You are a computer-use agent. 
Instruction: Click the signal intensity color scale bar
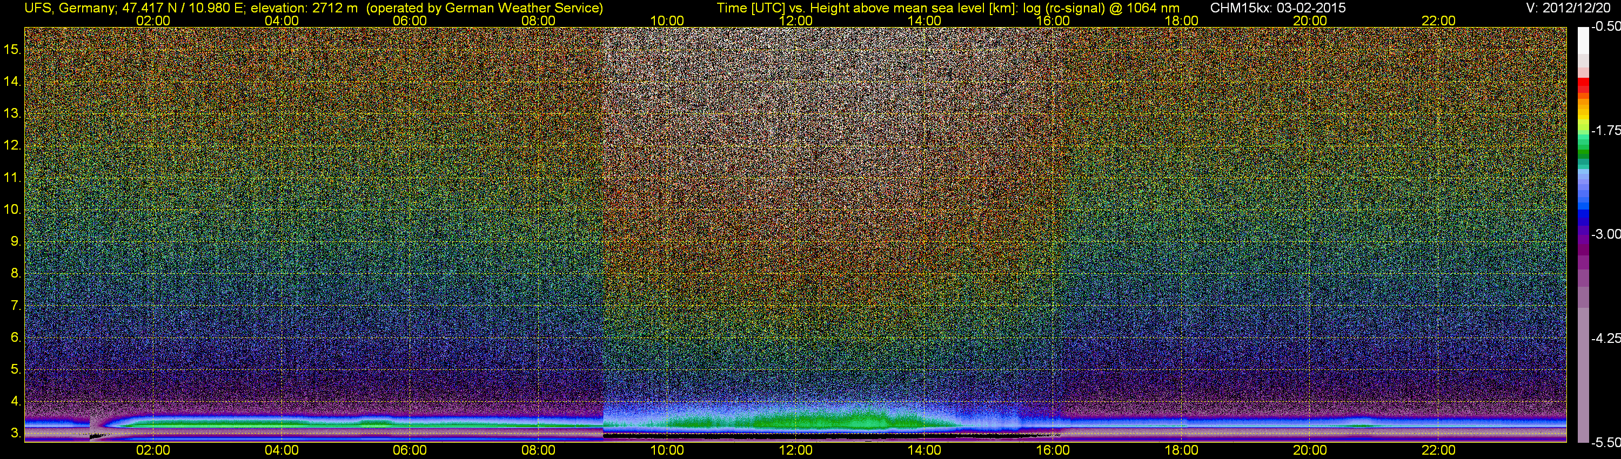click(x=1583, y=234)
